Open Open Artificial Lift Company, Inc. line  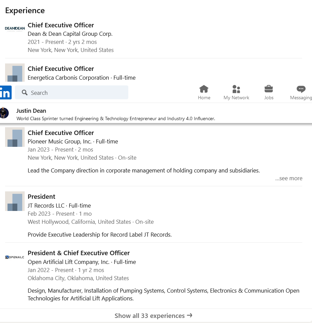point(82,262)
